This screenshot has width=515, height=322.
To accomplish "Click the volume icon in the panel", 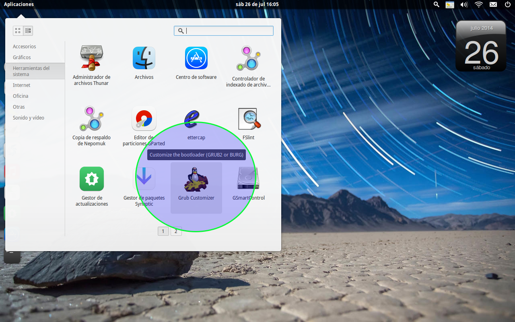I will [x=463, y=4].
